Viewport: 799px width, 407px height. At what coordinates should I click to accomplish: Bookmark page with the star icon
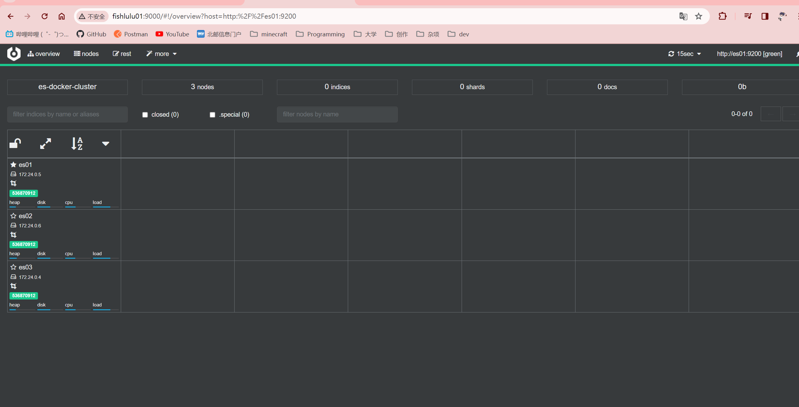[698, 16]
